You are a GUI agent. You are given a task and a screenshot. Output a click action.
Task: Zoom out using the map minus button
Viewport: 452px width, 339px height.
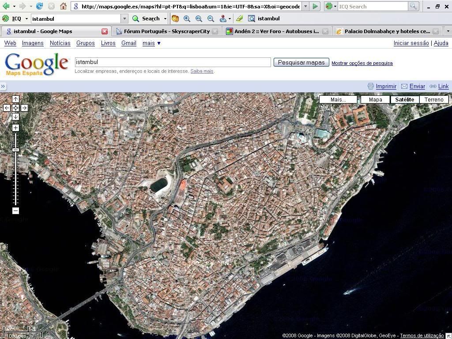pyautogui.click(x=15, y=211)
